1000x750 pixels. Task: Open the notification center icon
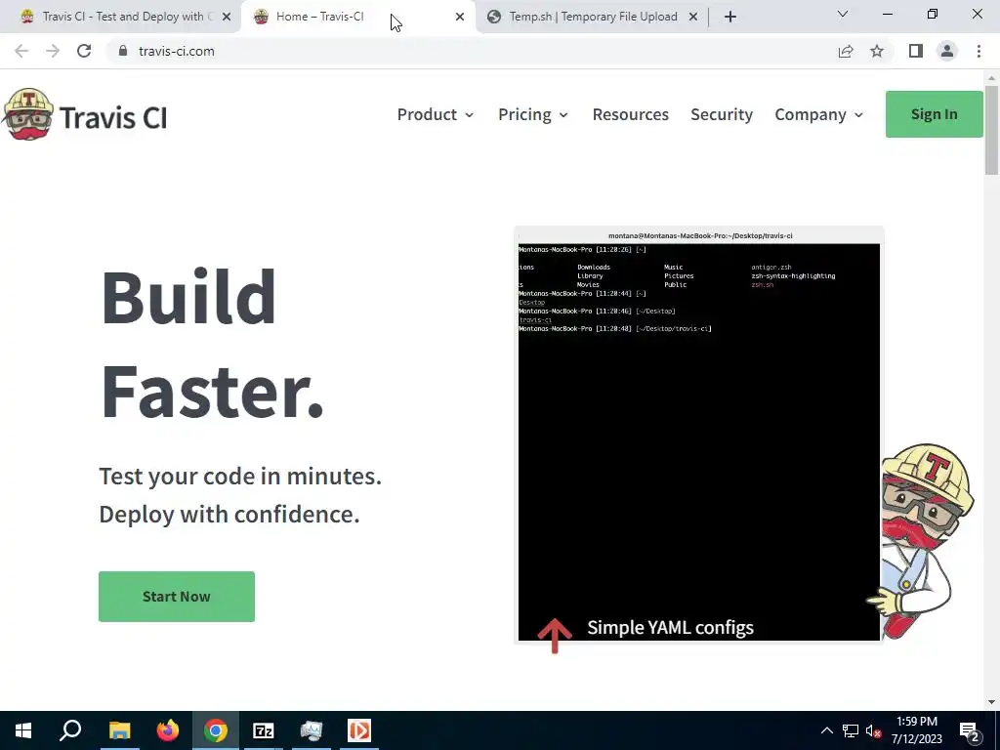coord(970,730)
